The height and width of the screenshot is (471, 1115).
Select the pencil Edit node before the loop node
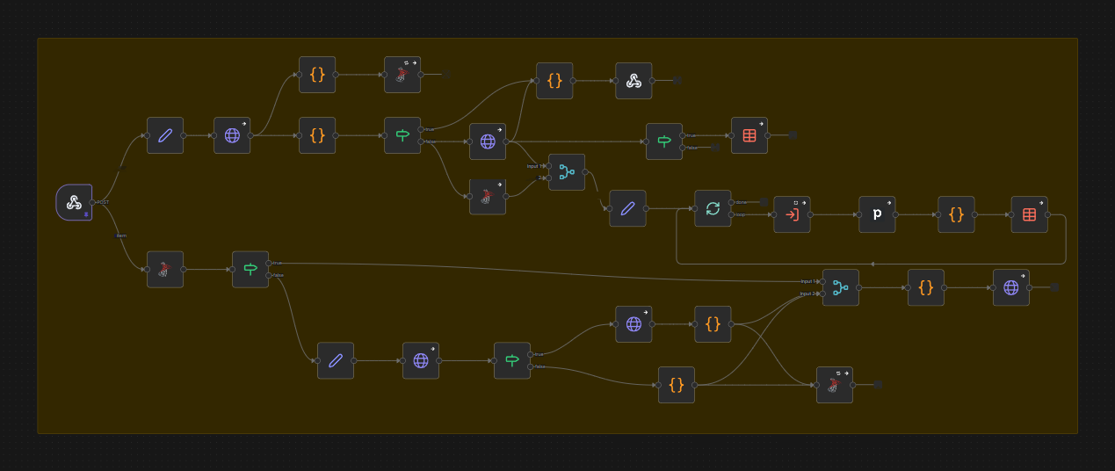coord(627,208)
